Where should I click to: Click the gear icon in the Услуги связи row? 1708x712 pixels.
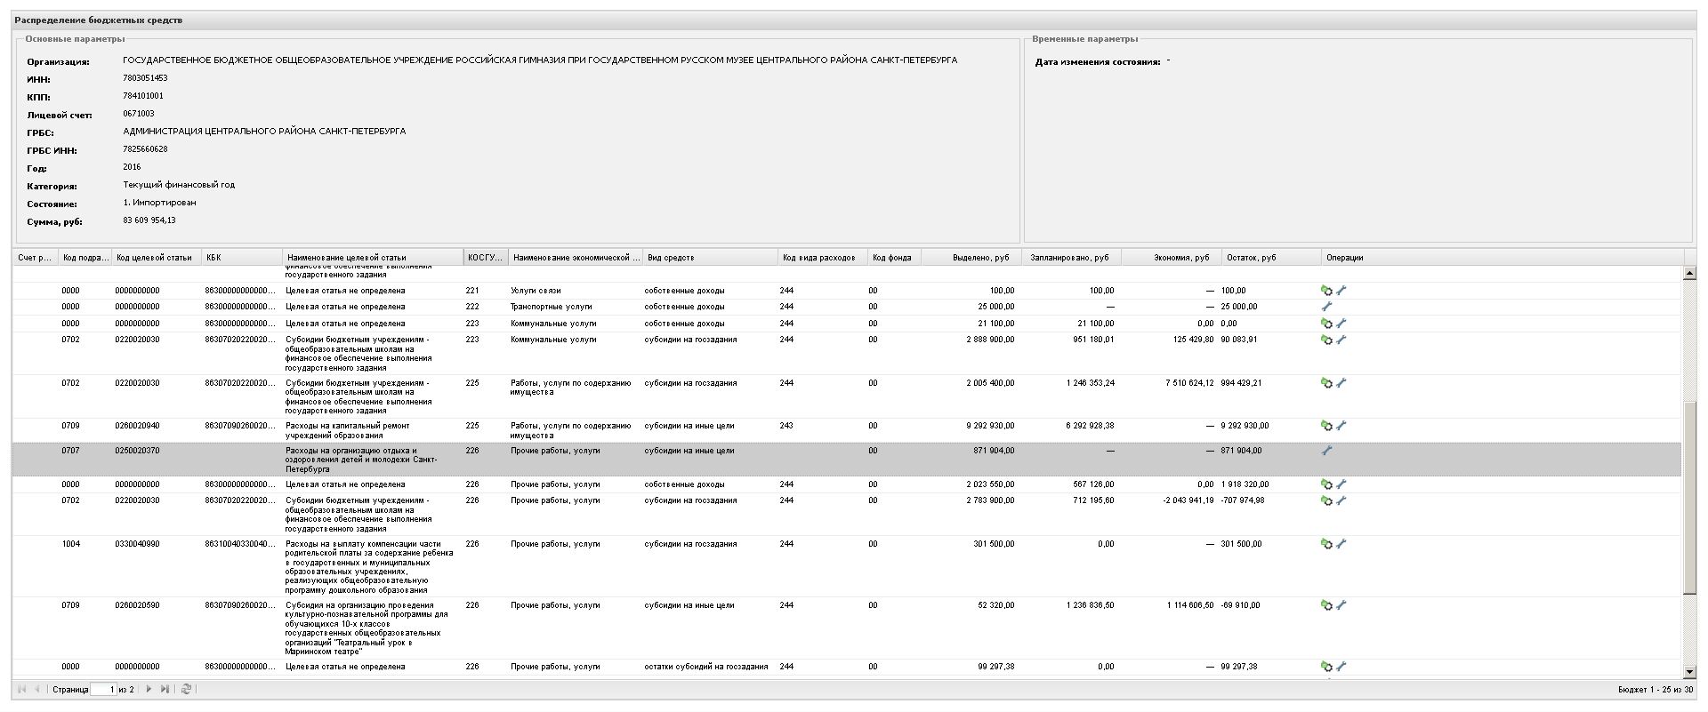click(1326, 291)
